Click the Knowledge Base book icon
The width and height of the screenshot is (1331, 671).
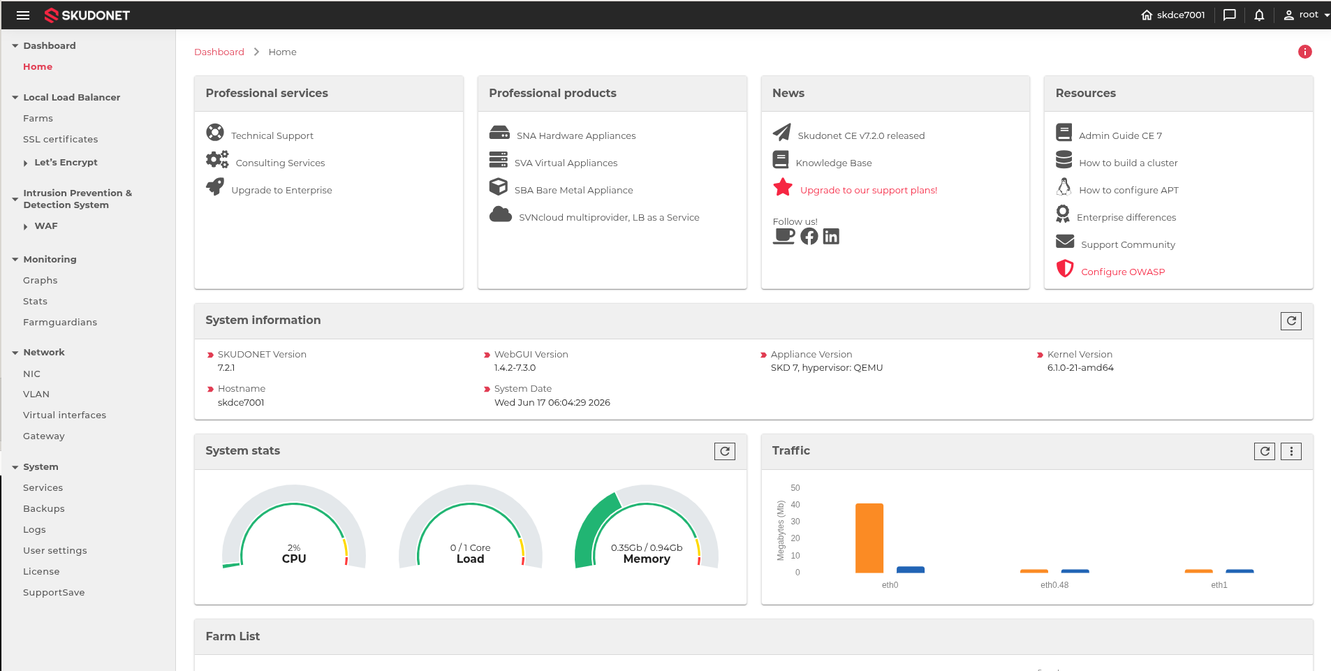pos(781,159)
